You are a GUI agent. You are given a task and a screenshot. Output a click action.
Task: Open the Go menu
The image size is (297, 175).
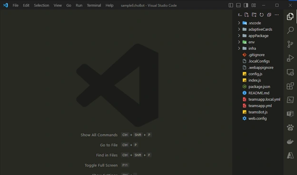69,5
